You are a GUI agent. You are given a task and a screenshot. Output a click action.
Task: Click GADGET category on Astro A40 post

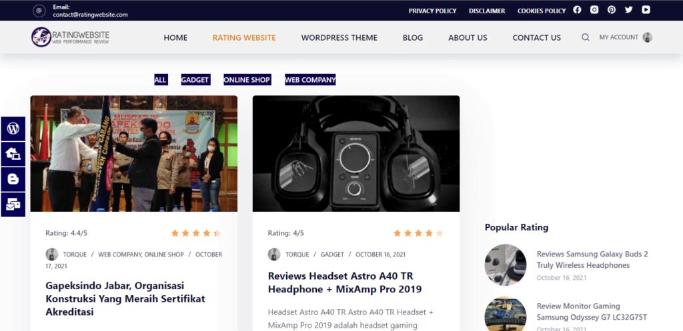pos(332,254)
